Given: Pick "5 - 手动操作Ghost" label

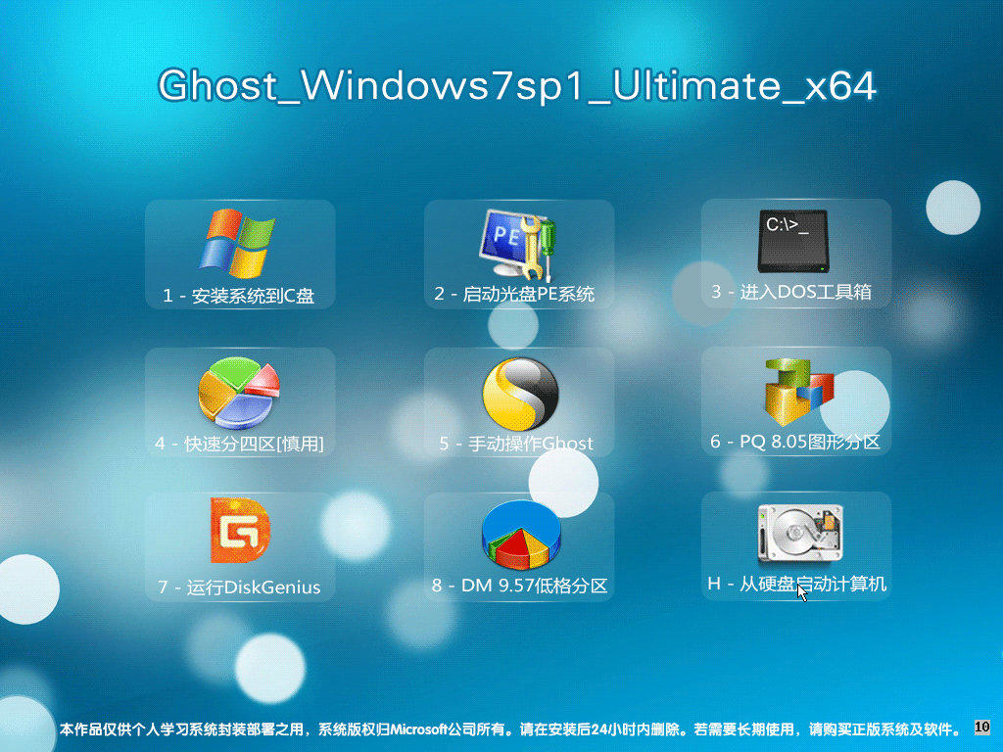Looking at the screenshot, I should click(516, 444).
